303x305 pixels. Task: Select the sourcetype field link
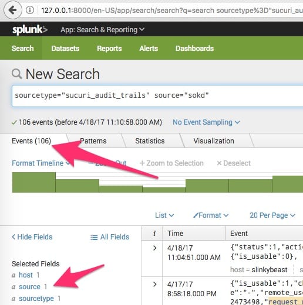(x=36, y=299)
